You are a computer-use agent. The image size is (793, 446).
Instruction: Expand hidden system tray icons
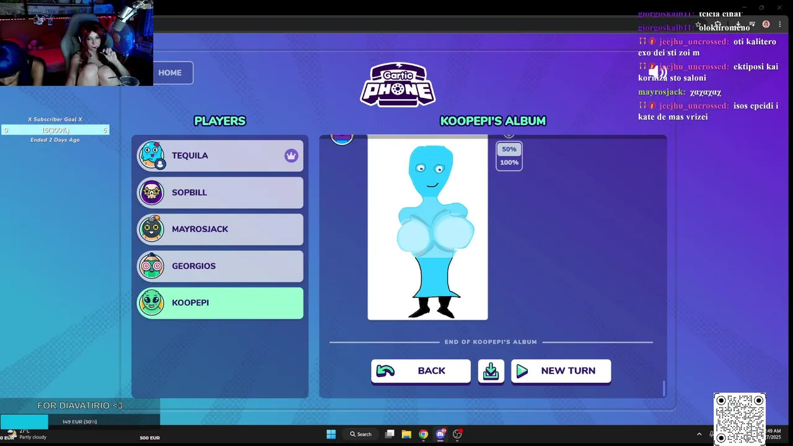tap(699, 434)
